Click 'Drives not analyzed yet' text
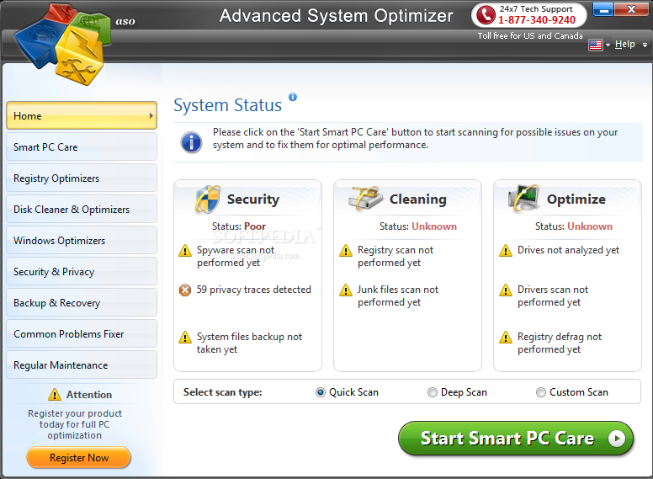 [x=569, y=250]
